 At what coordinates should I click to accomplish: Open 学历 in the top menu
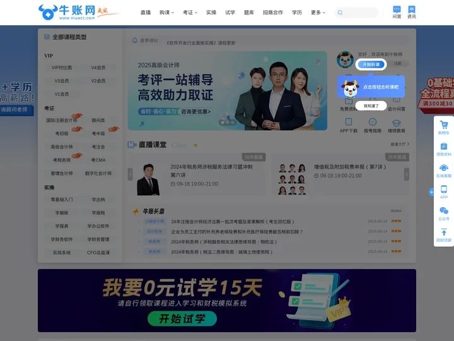point(297,13)
